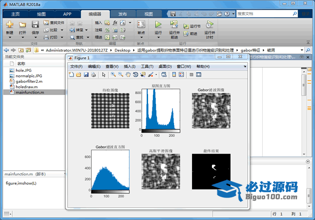
Task: Expand the Print (打印) dropdown
Action: coord(61,37)
